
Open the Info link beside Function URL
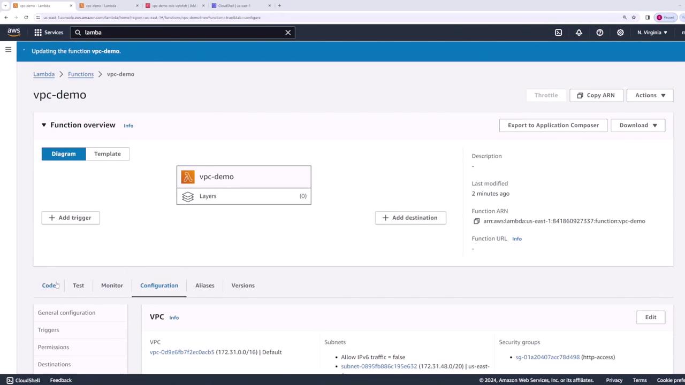[517, 239]
